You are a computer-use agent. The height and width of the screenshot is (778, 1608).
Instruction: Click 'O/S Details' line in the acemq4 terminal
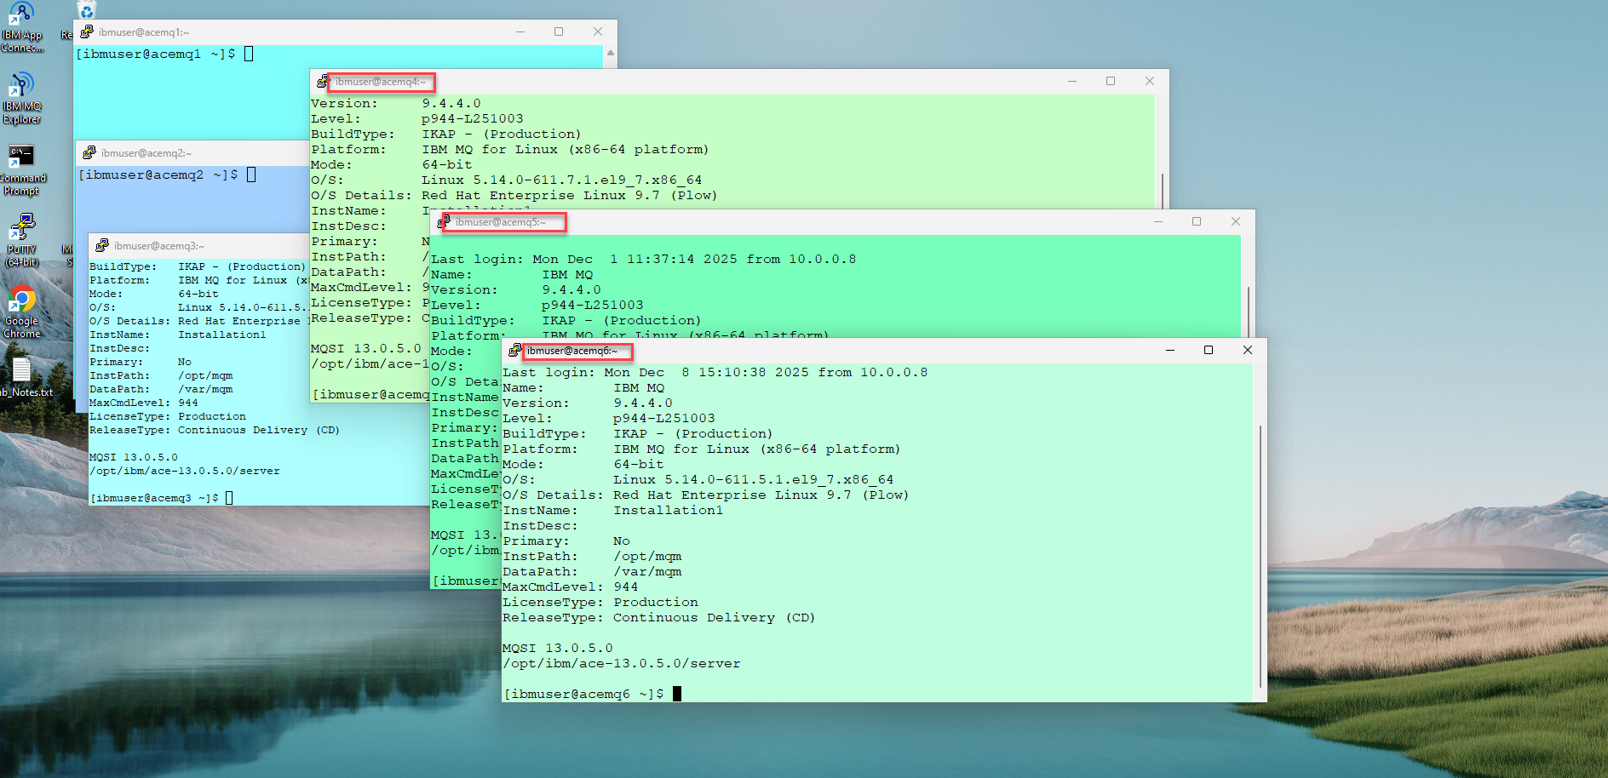pos(514,195)
